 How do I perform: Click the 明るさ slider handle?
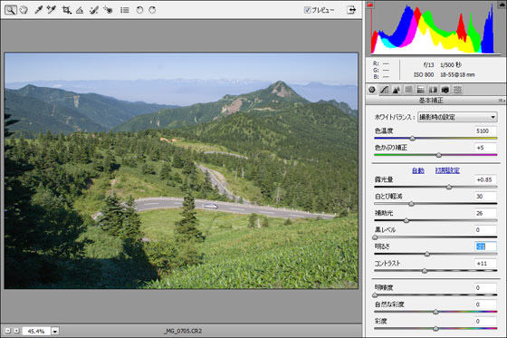427,254
